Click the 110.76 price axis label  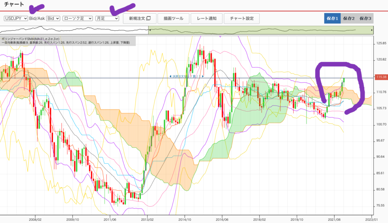(381, 92)
